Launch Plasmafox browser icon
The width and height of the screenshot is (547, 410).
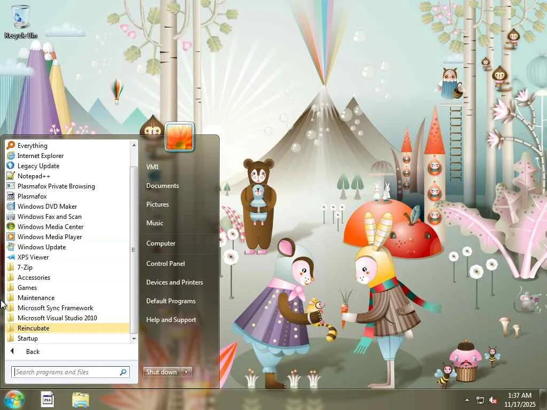point(11,196)
